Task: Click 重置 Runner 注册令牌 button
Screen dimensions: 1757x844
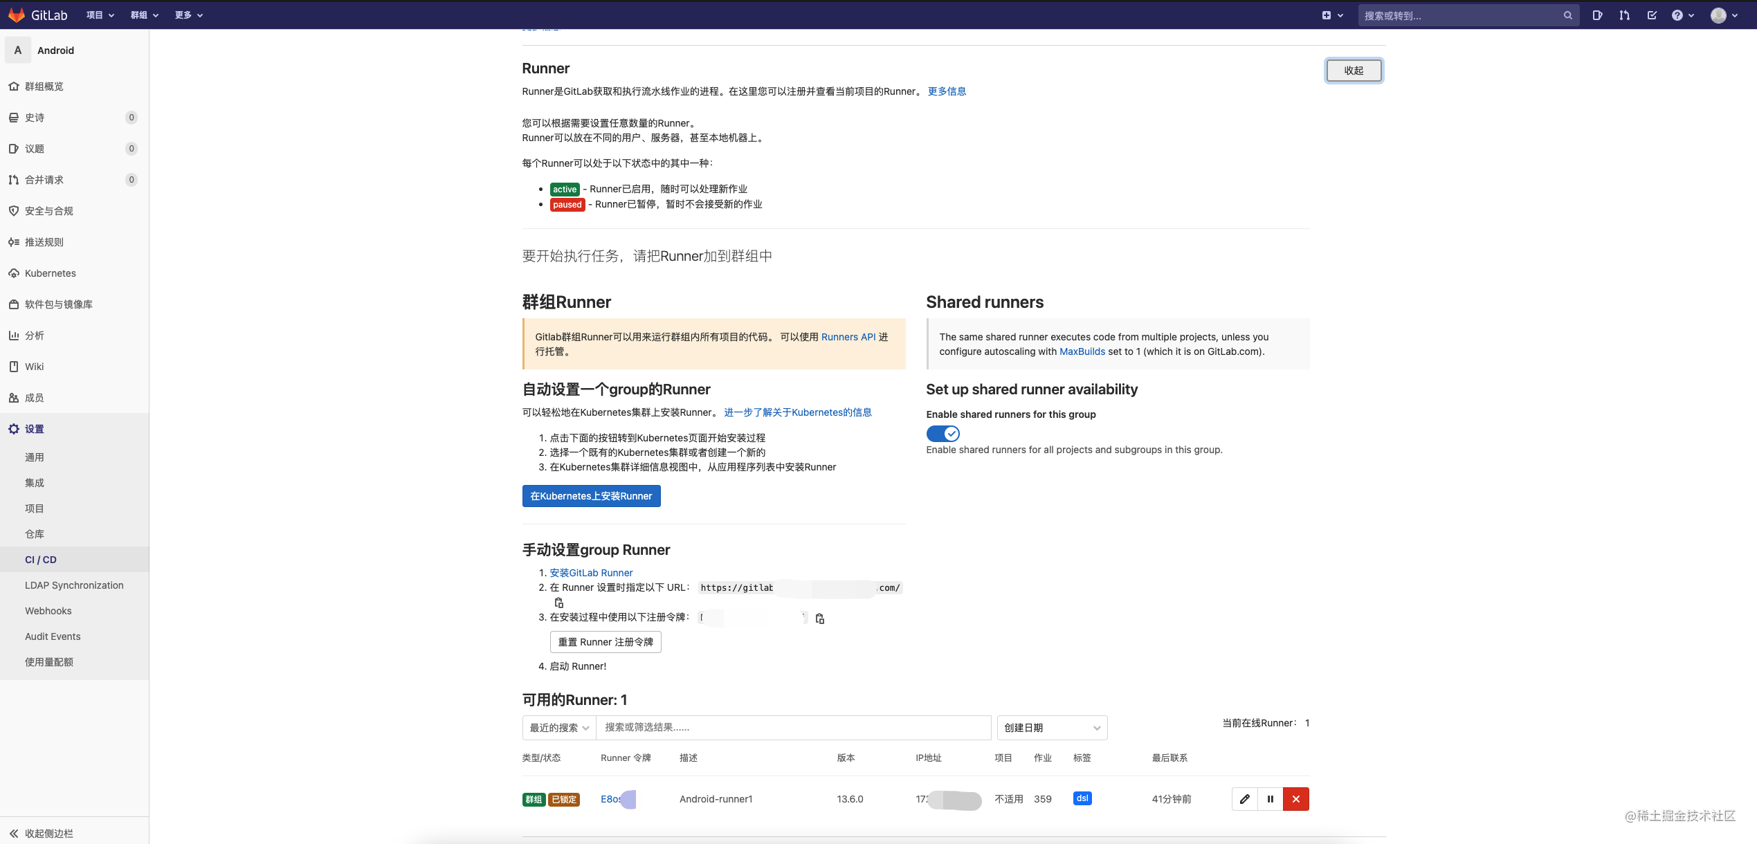Action: pyautogui.click(x=605, y=640)
